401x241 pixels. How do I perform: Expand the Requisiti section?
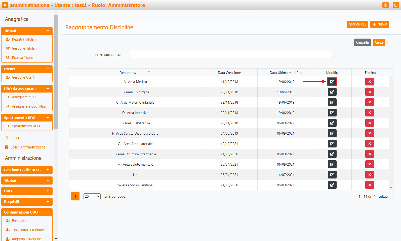pos(48,202)
